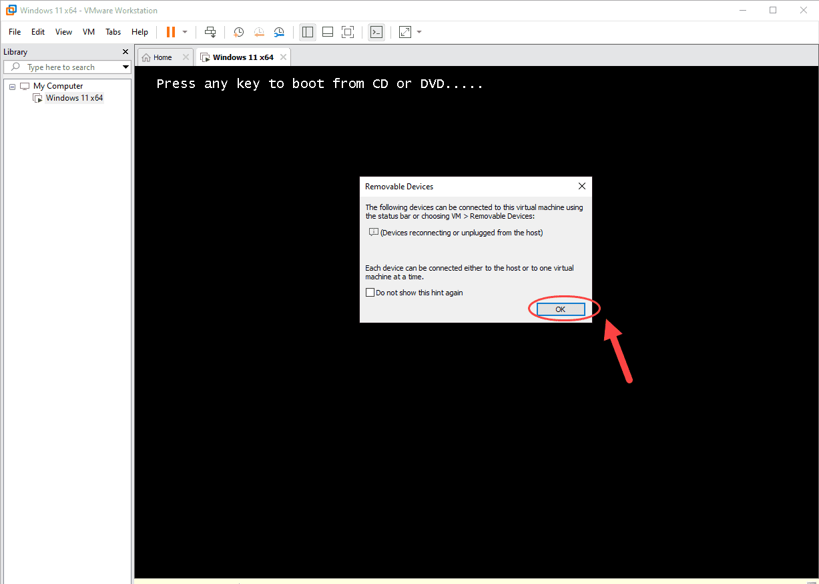The height and width of the screenshot is (584, 819).
Task: Close the Home tab
Action: [186, 57]
